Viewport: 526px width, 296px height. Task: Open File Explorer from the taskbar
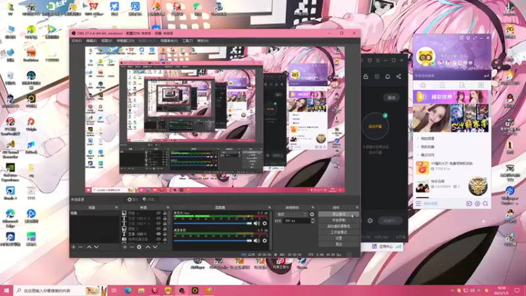141,291
